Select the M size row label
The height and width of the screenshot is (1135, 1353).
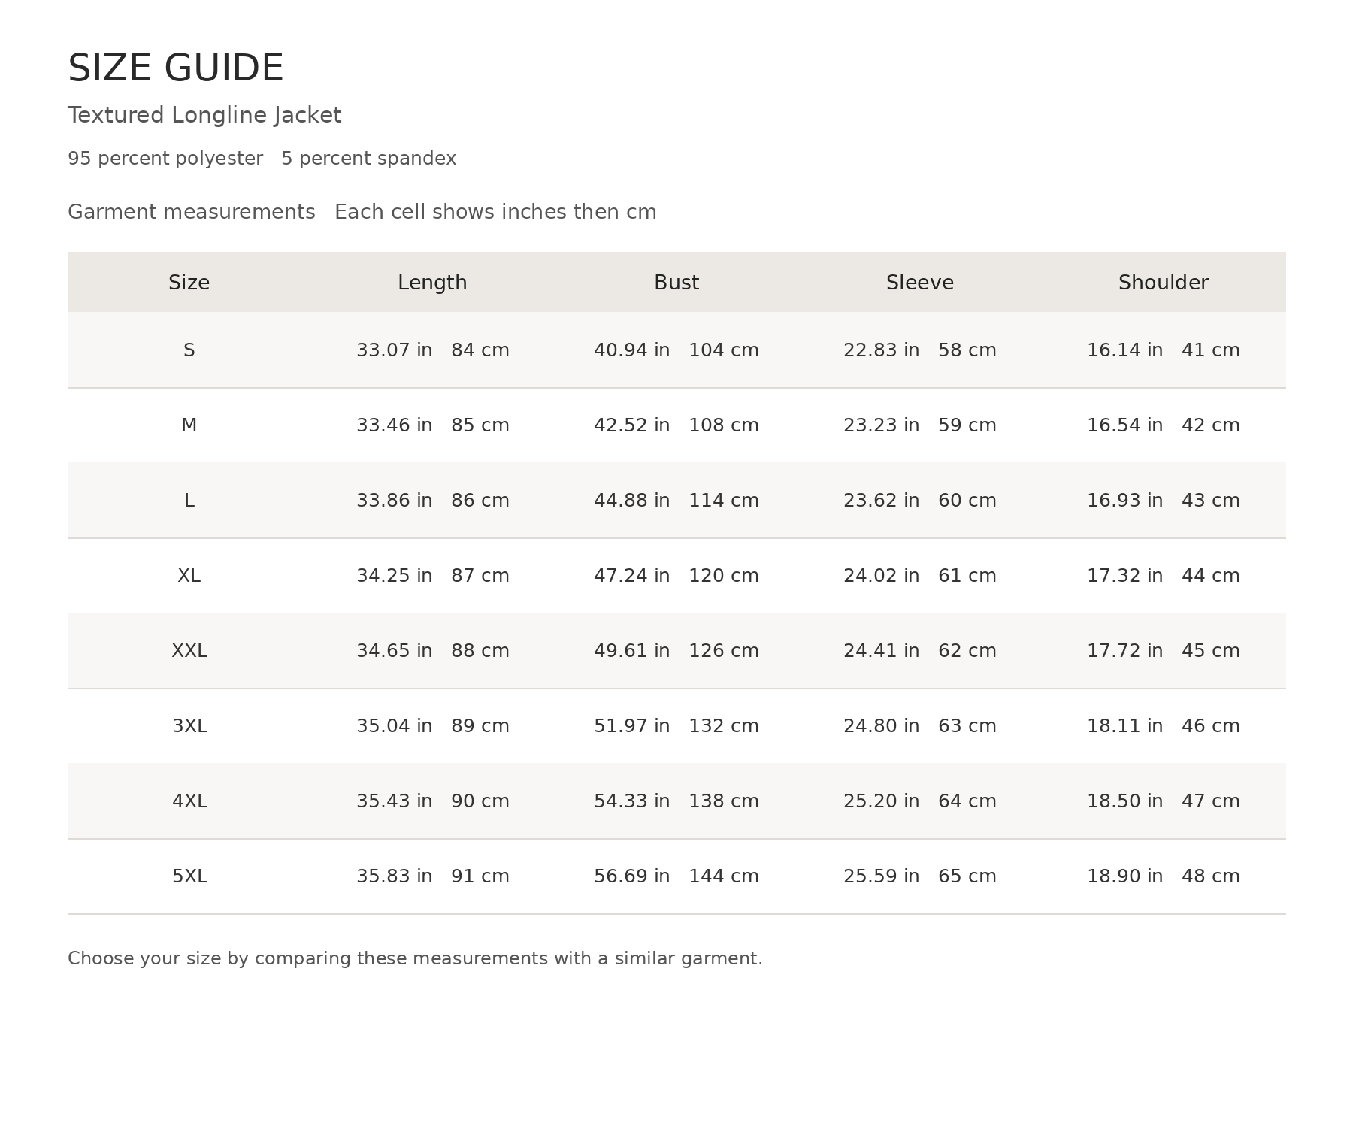pos(189,425)
